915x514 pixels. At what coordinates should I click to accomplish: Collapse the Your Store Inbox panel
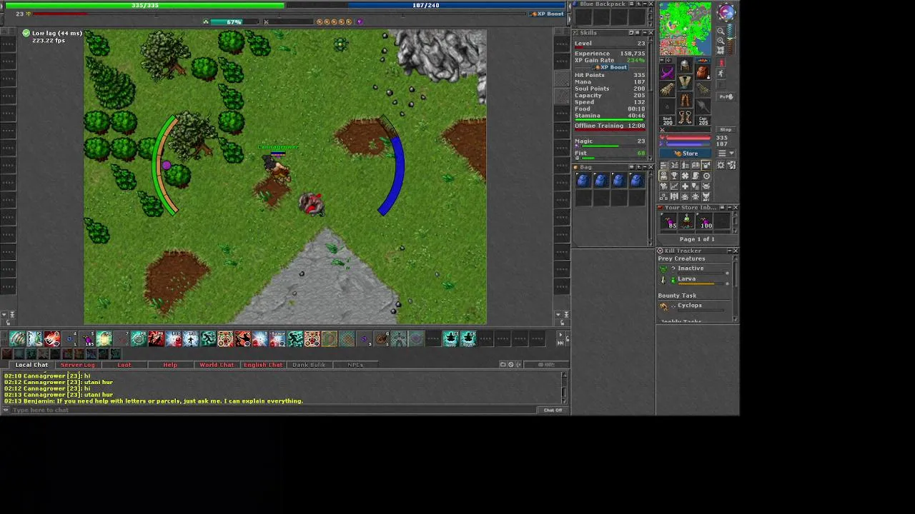coord(728,208)
